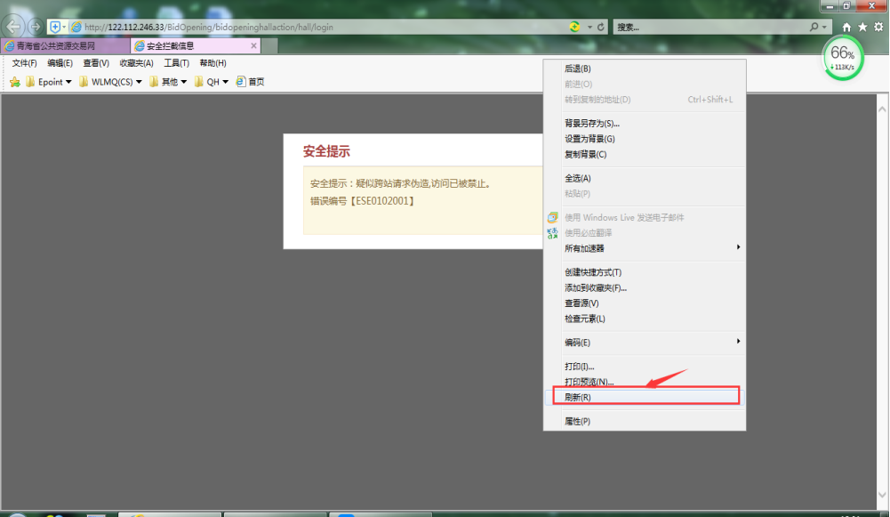Close the 安全拦截信息 tab
Viewport: 890px width, 517px height.
click(x=254, y=45)
